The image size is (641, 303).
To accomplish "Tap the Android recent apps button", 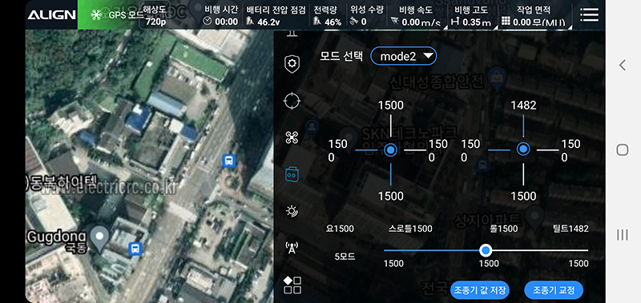I will pyautogui.click(x=623, y=234).
